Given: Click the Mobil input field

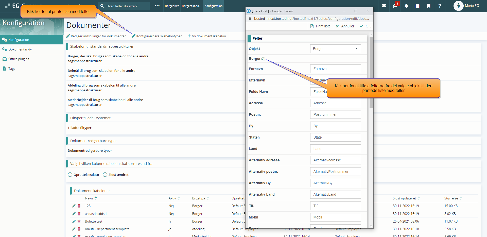Looking at the screenshot, I should click(335, 217).
